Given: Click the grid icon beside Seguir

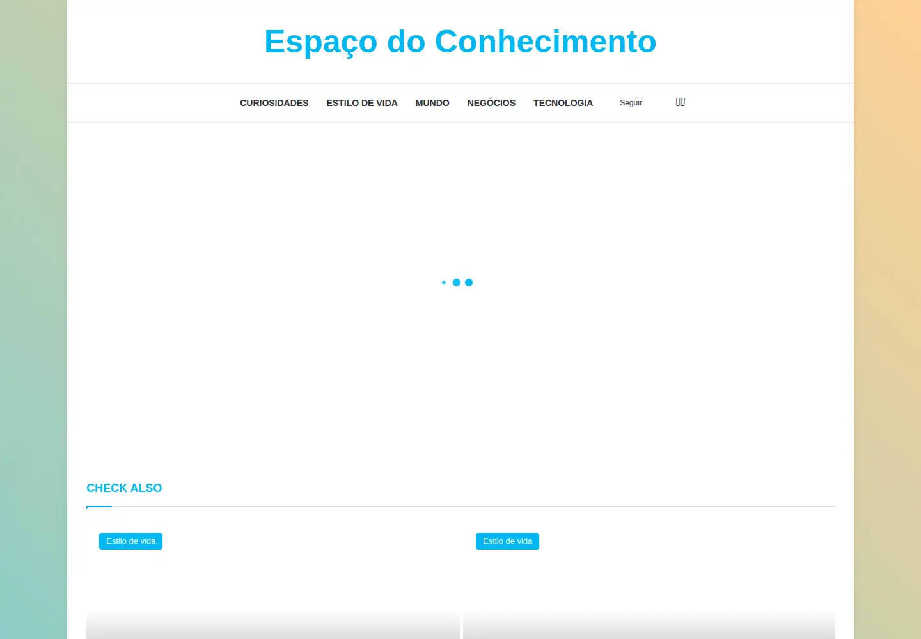Looking at the screenshot, I should [680, 102].
